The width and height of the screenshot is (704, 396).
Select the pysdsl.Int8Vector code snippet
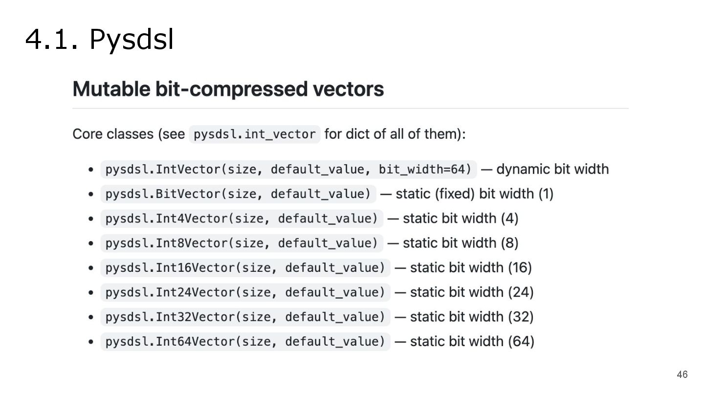click(242, 243)
